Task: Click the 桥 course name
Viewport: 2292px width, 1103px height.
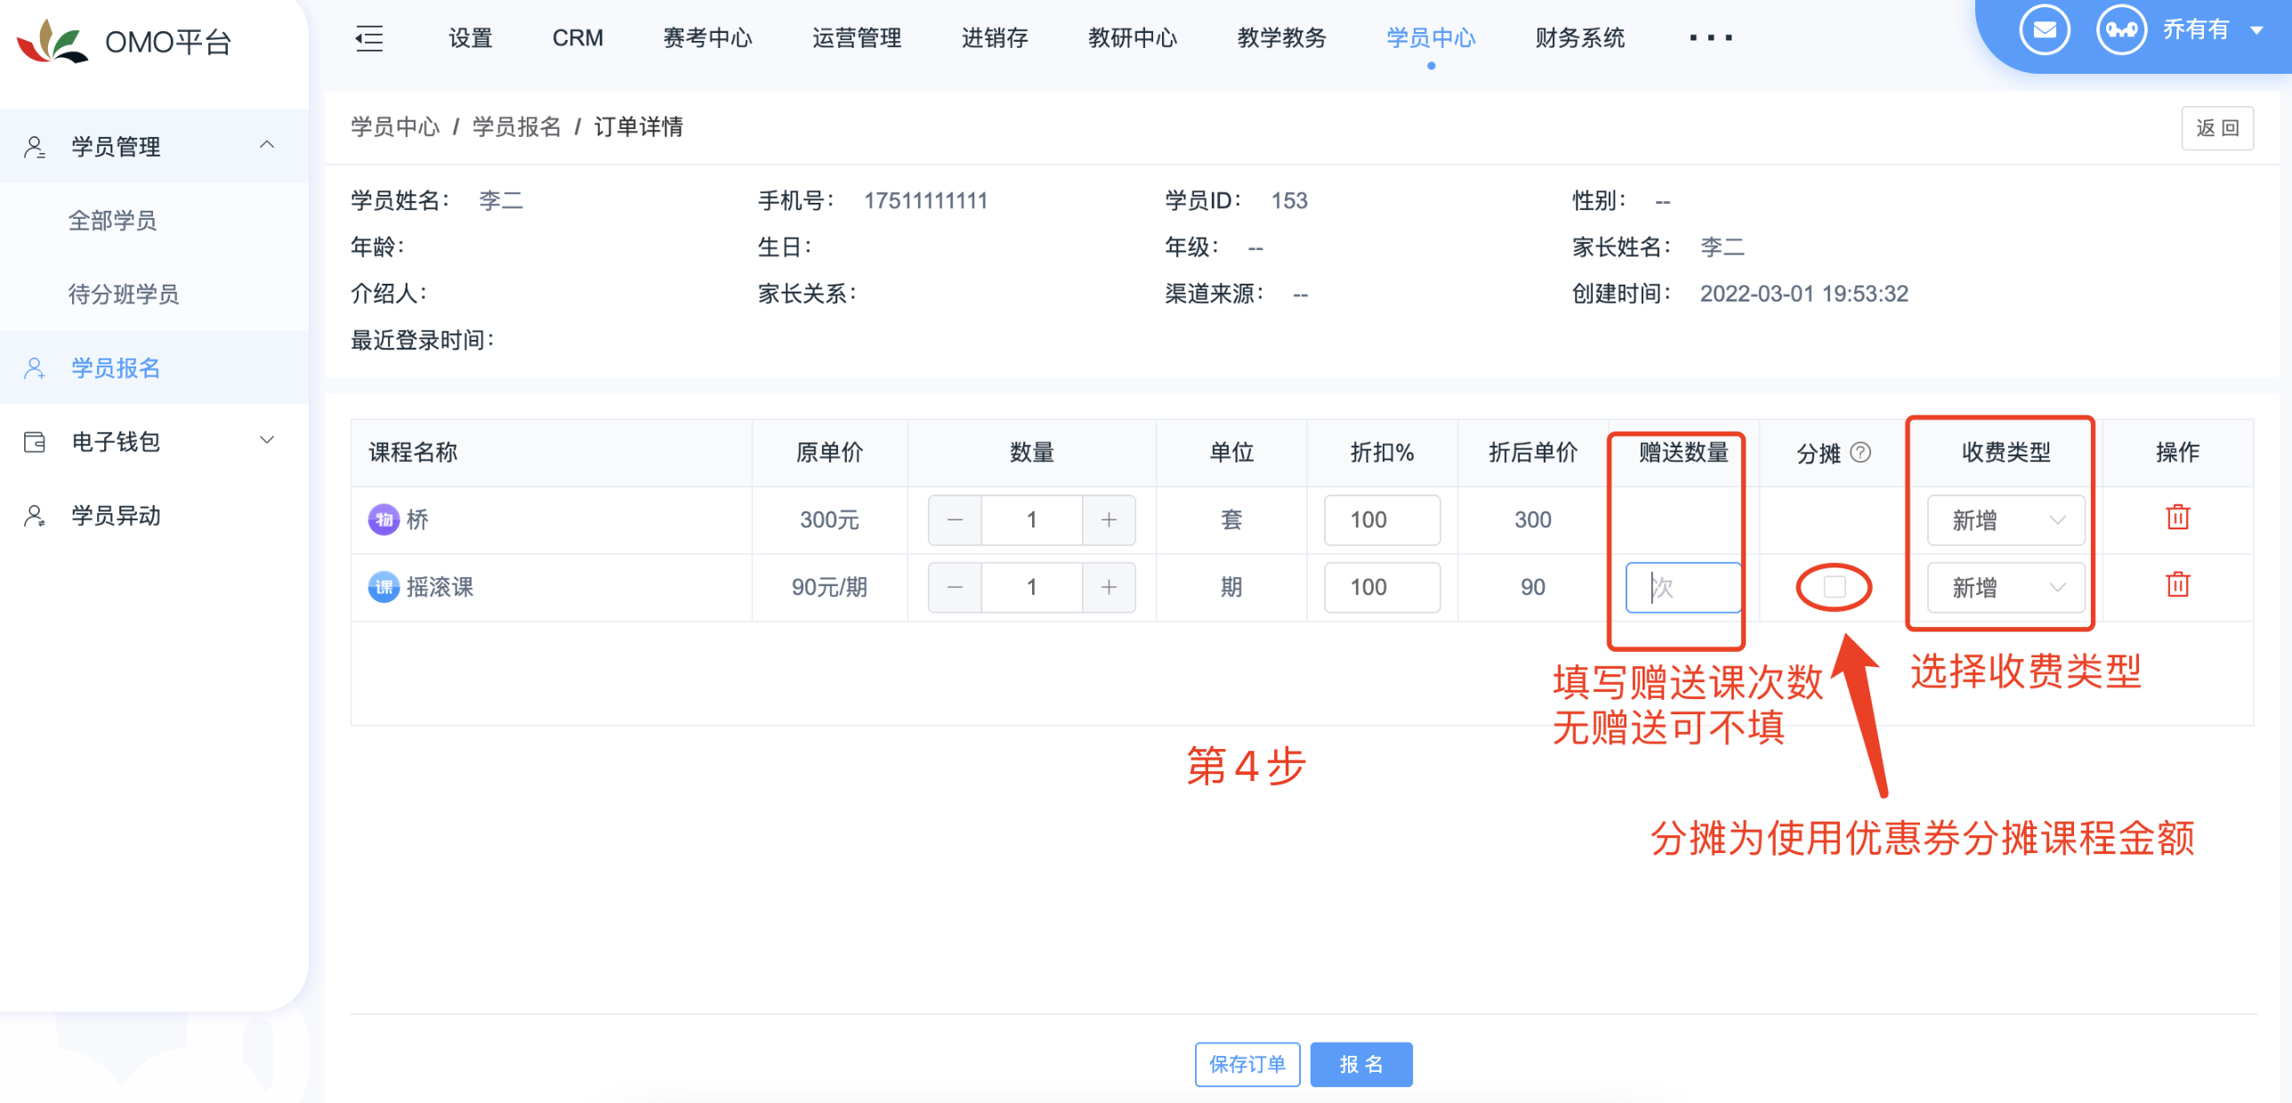Action: click(x=417, y=519)
